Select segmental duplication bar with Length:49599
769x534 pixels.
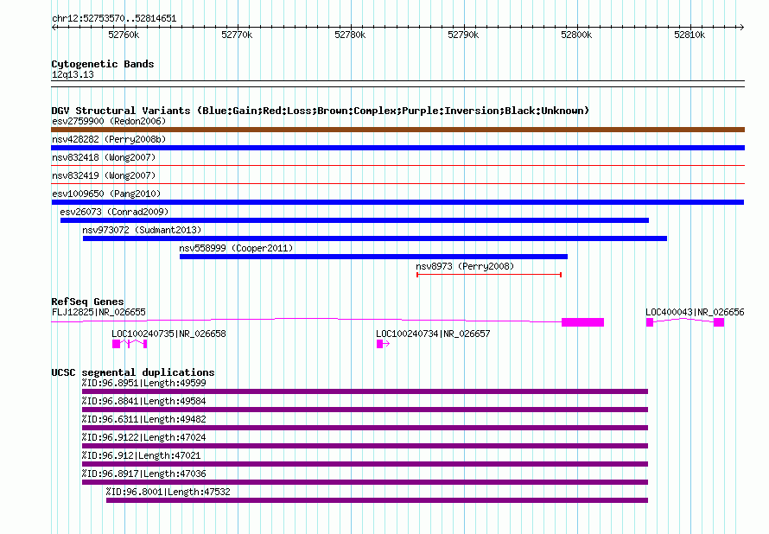pos(365,391)
